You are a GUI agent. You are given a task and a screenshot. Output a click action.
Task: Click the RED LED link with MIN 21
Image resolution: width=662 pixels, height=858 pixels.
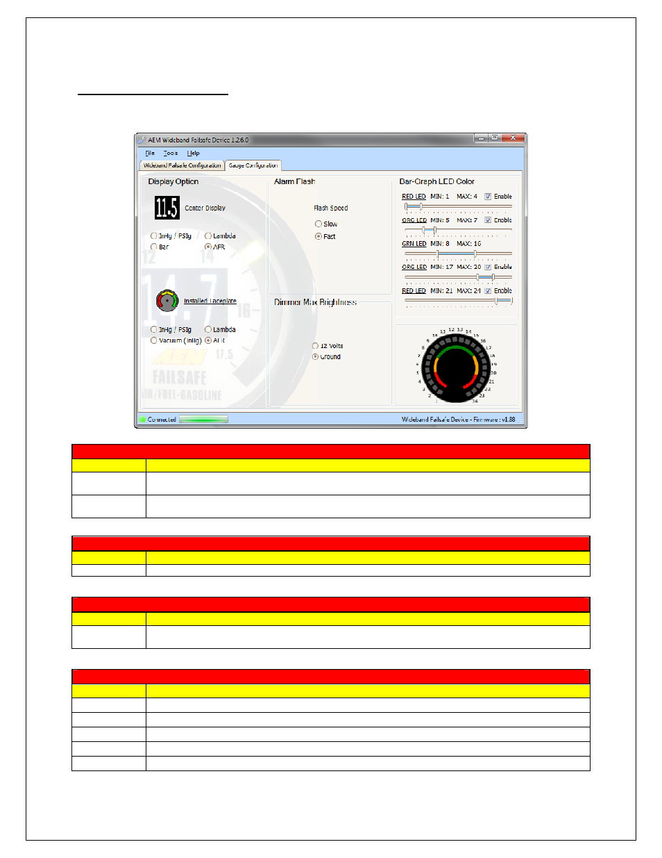point(414,291)
